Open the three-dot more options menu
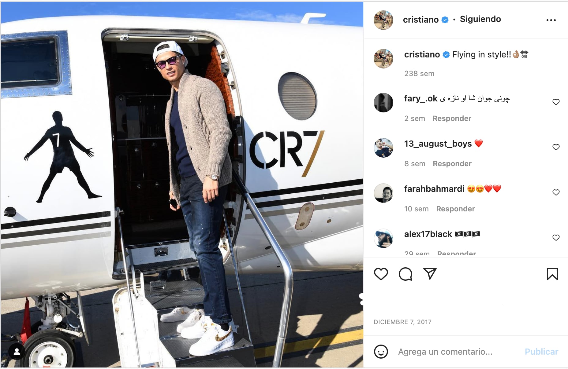568x369 pixels. click(x=551, y=20)
